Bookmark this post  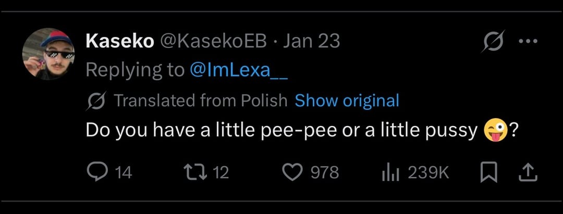tap(486, 172)
